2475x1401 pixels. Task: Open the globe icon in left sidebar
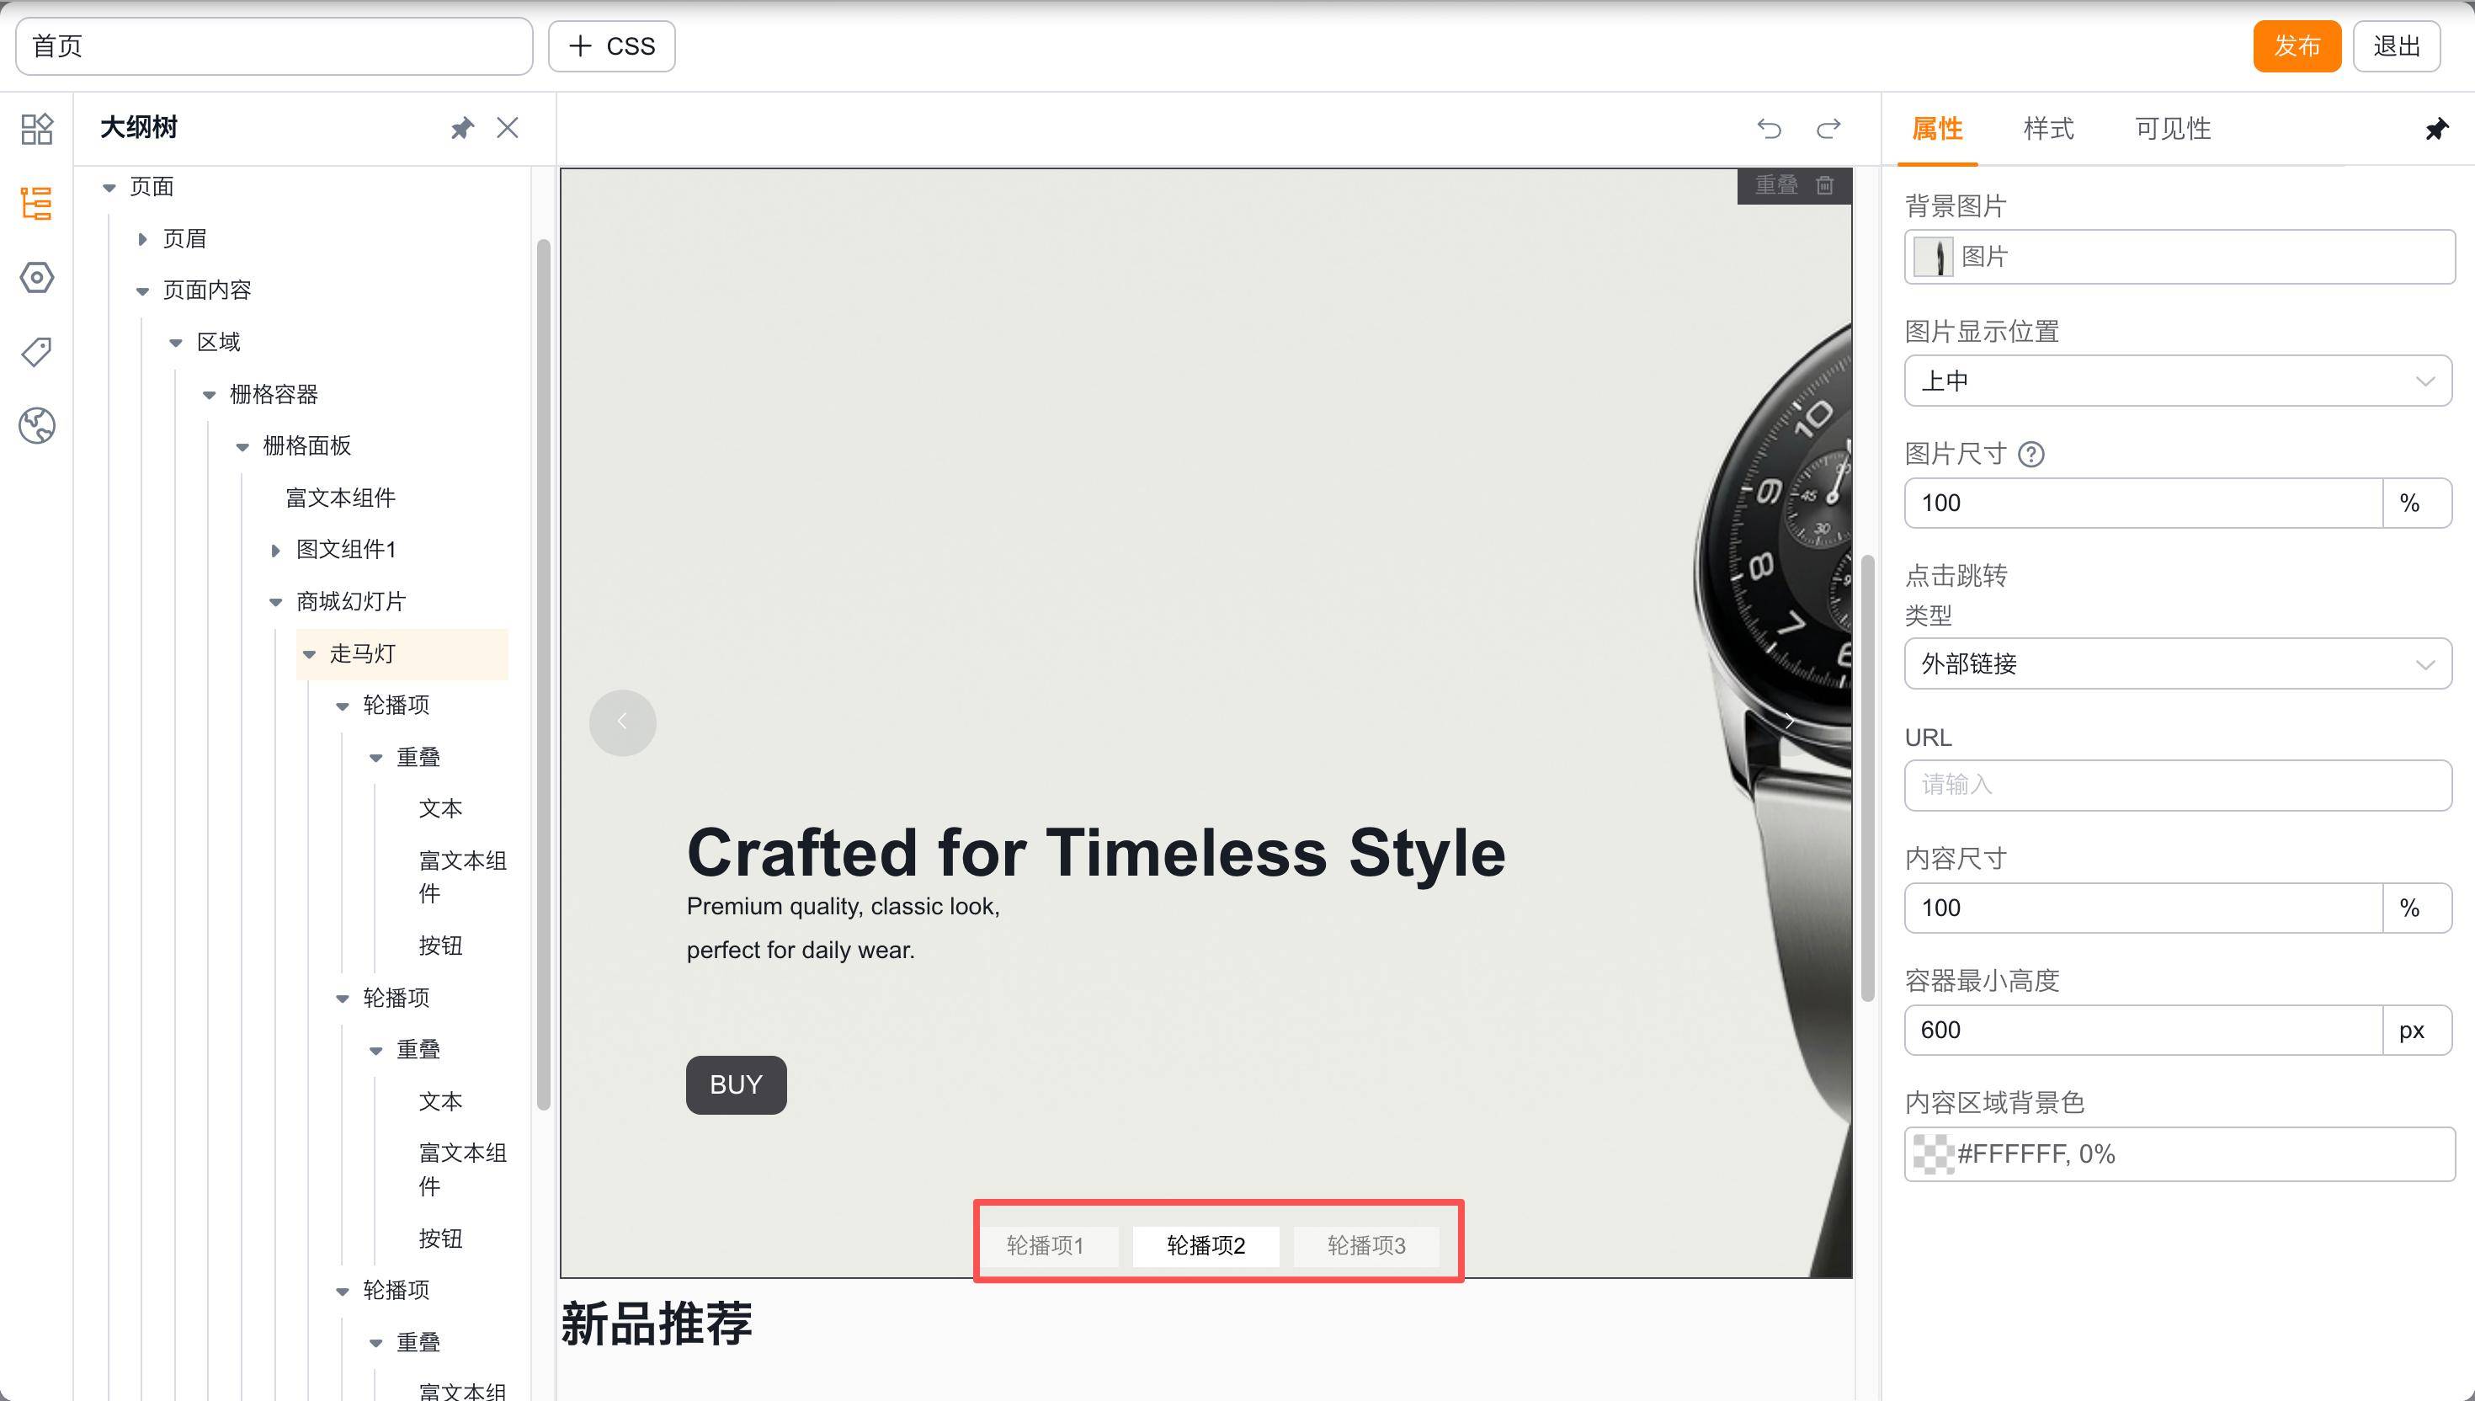click(x=36, y=425)
